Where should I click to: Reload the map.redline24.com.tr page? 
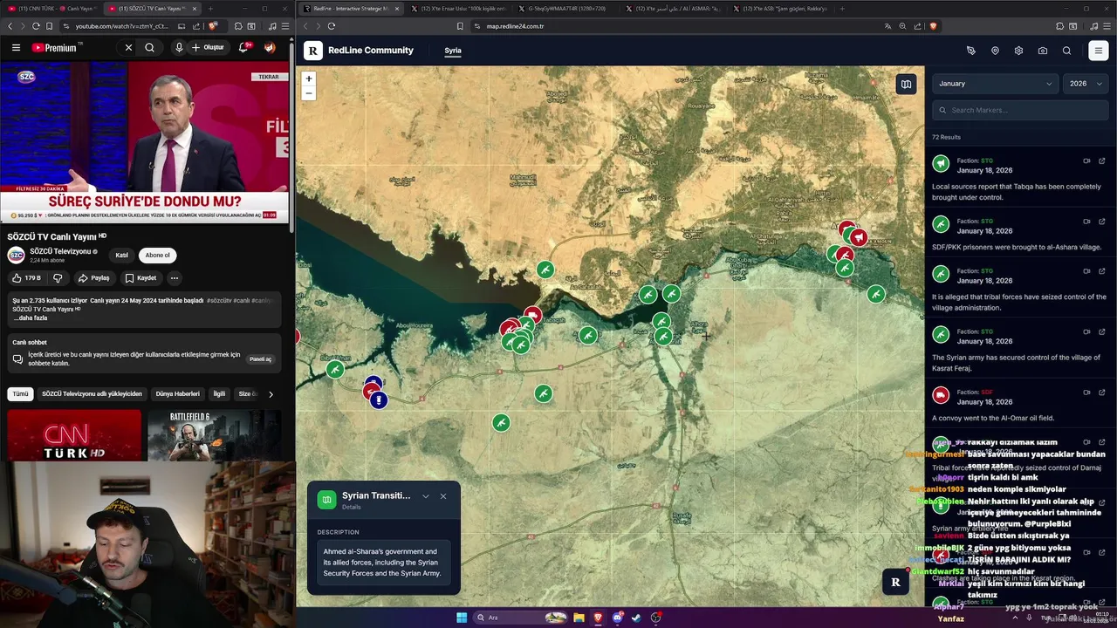tap(332, 26)
